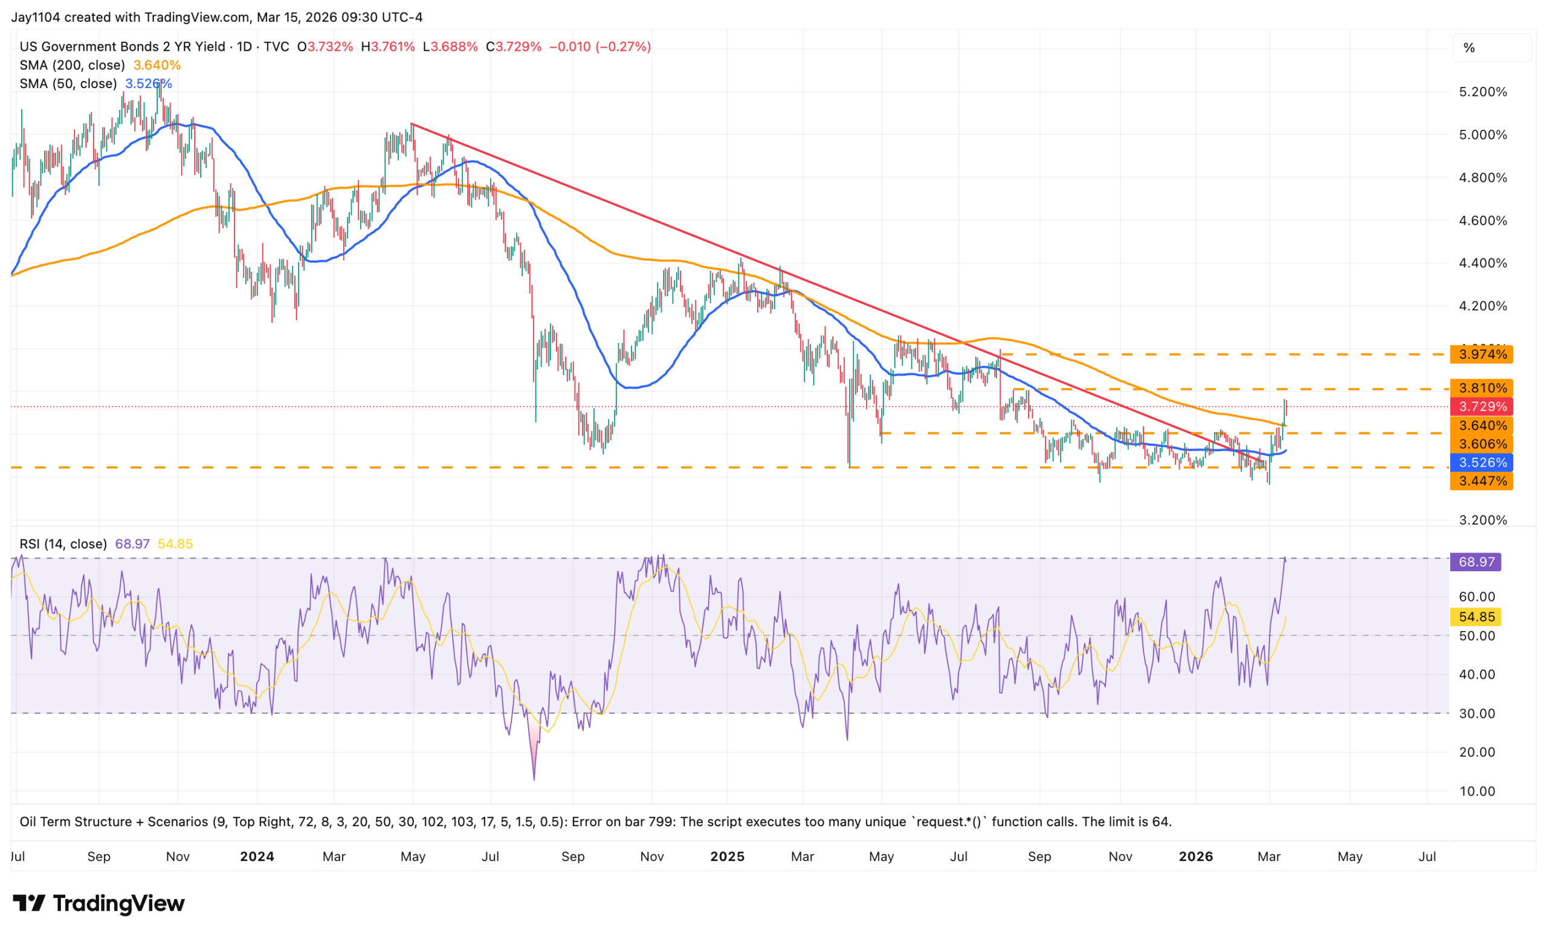1547x936 pixels.
Task: Select the RSI (14, close) legend
Action: point(63,544)
